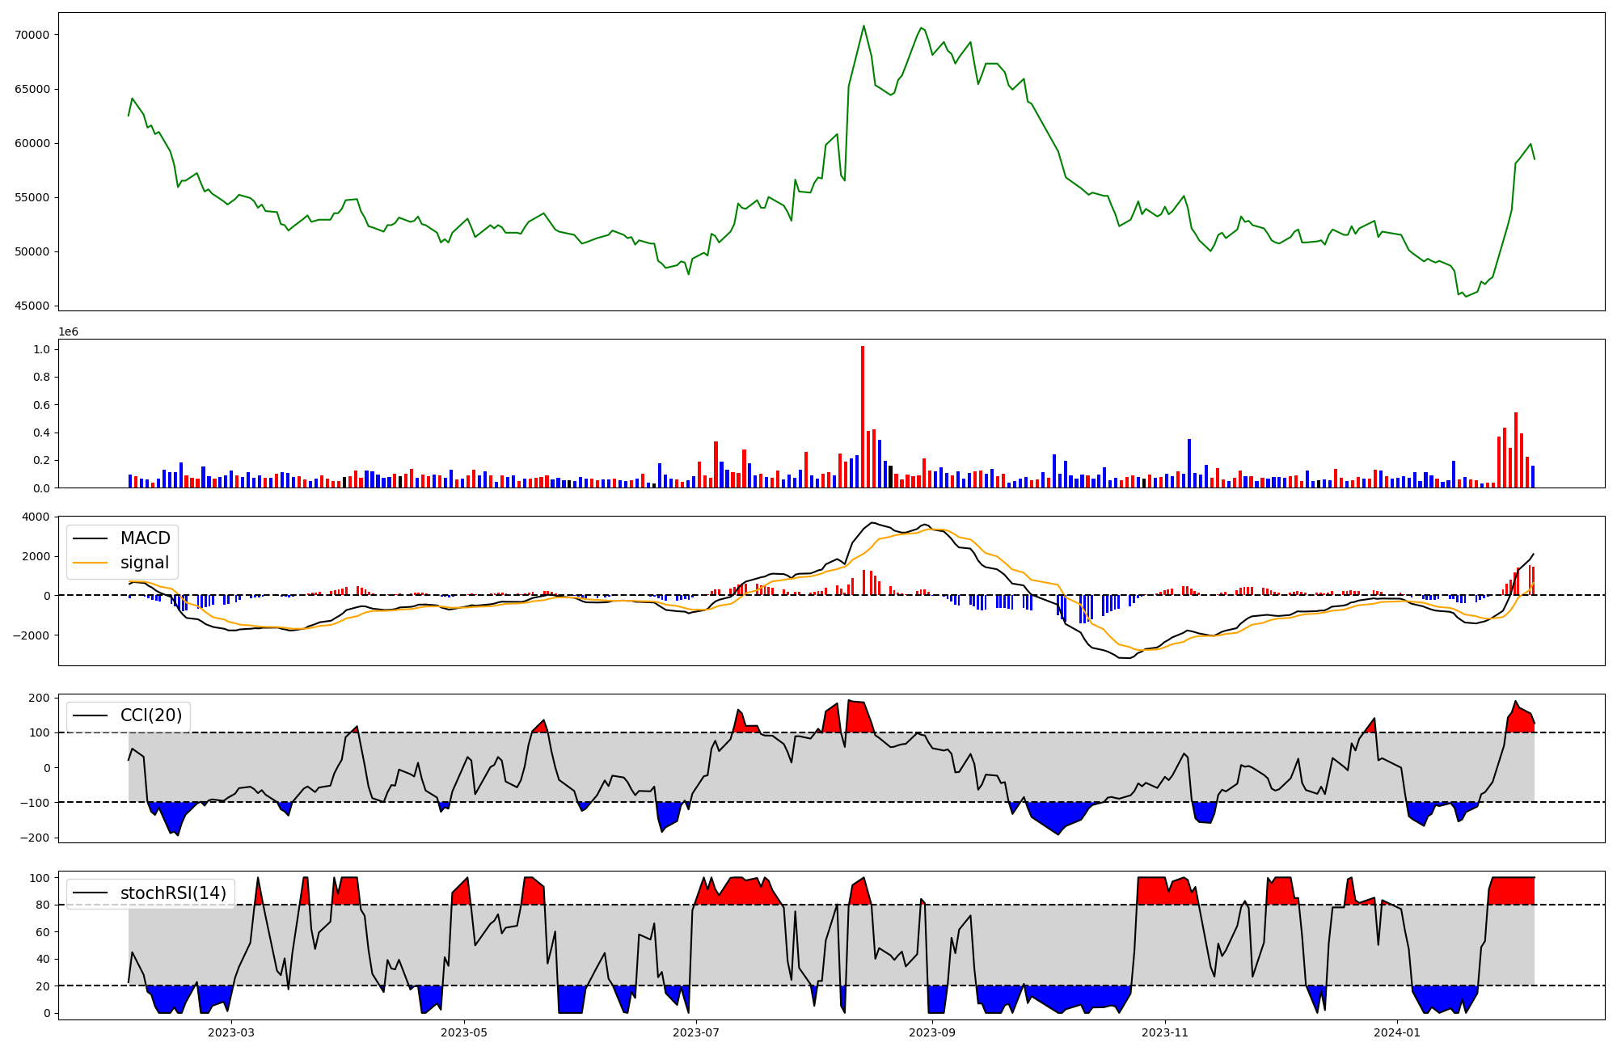Viewport: 1617px width, 1051px height.
Task: Select the CCI(20) legend entry
Action: click(x=150, y=715)
